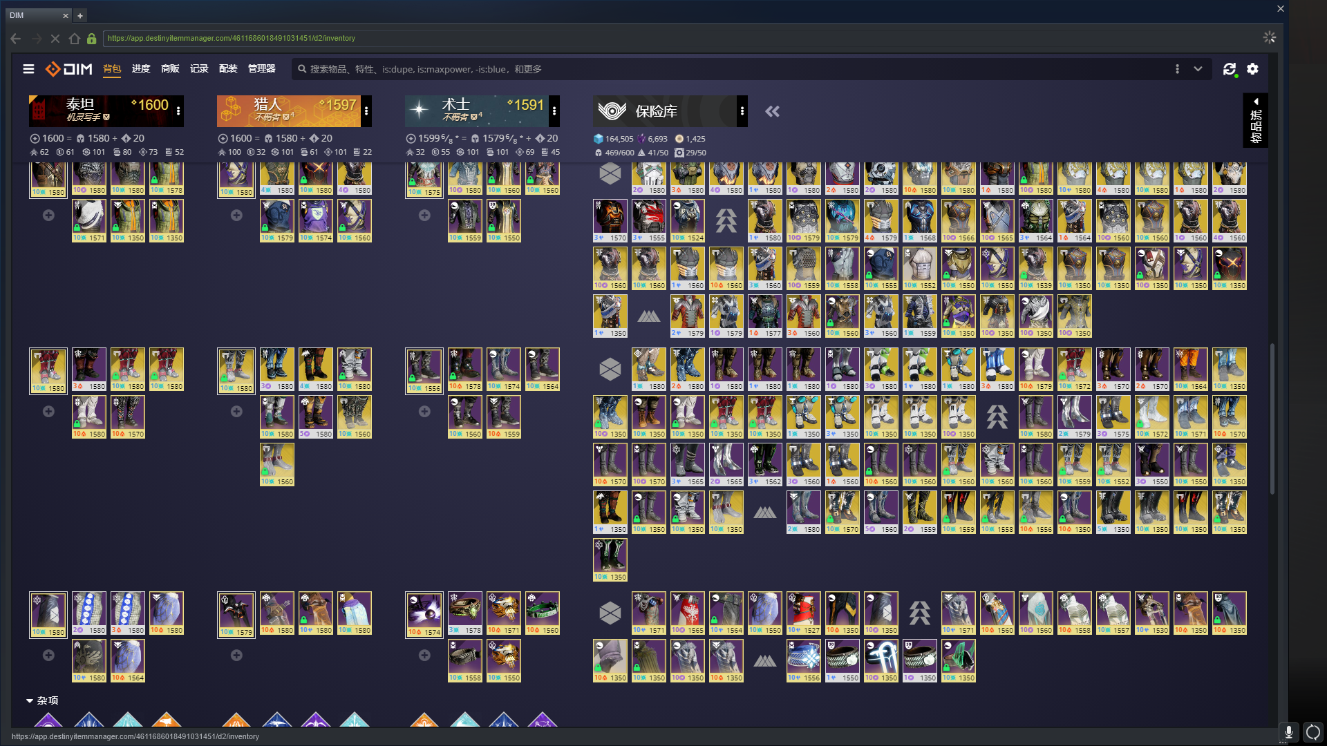Open the 商贩 vendors tab
Screen dimensions: 1327x746
pyautogui.click(x=170, y=68)
